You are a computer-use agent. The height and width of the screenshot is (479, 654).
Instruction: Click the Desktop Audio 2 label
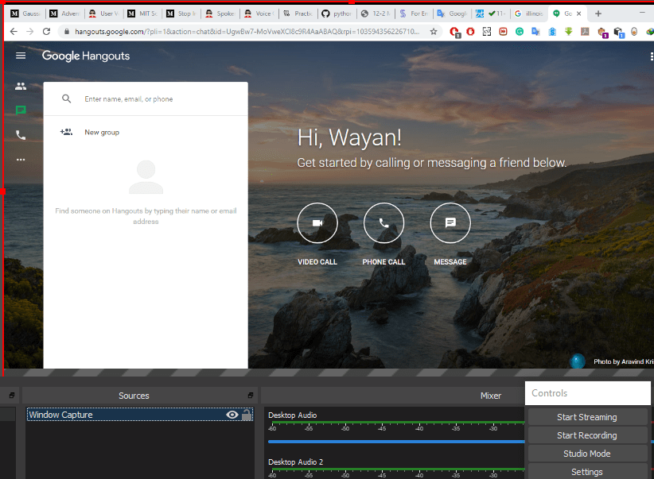[295, 462]
